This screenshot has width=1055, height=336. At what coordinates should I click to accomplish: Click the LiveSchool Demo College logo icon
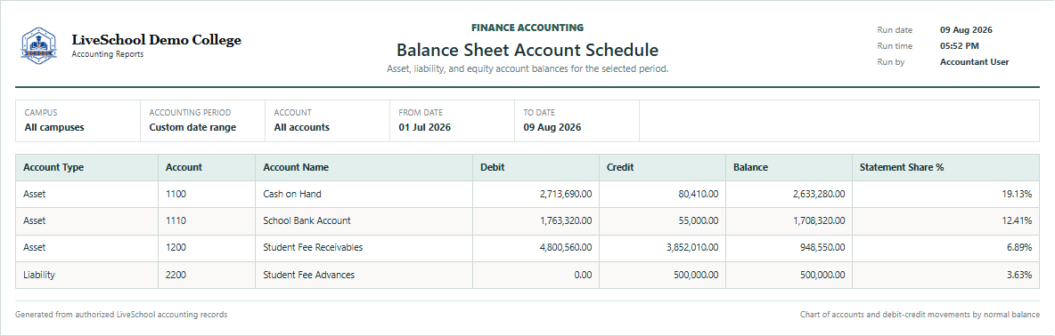click(39, 45)
